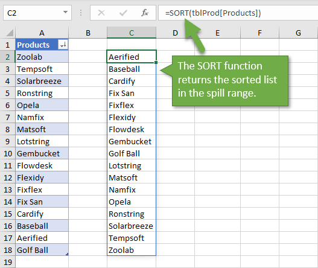Viewport: 318px width, 268px height.
Task: Click the Enter checkmark formula bar icon
Action: coord(123,13)
